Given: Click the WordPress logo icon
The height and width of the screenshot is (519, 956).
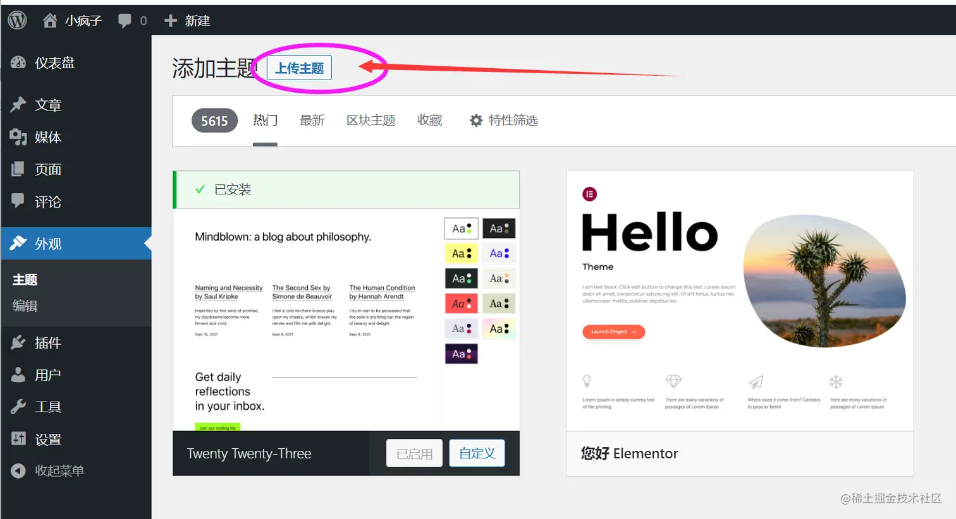Looking at the screenshot, I should [x=18, y=20].
